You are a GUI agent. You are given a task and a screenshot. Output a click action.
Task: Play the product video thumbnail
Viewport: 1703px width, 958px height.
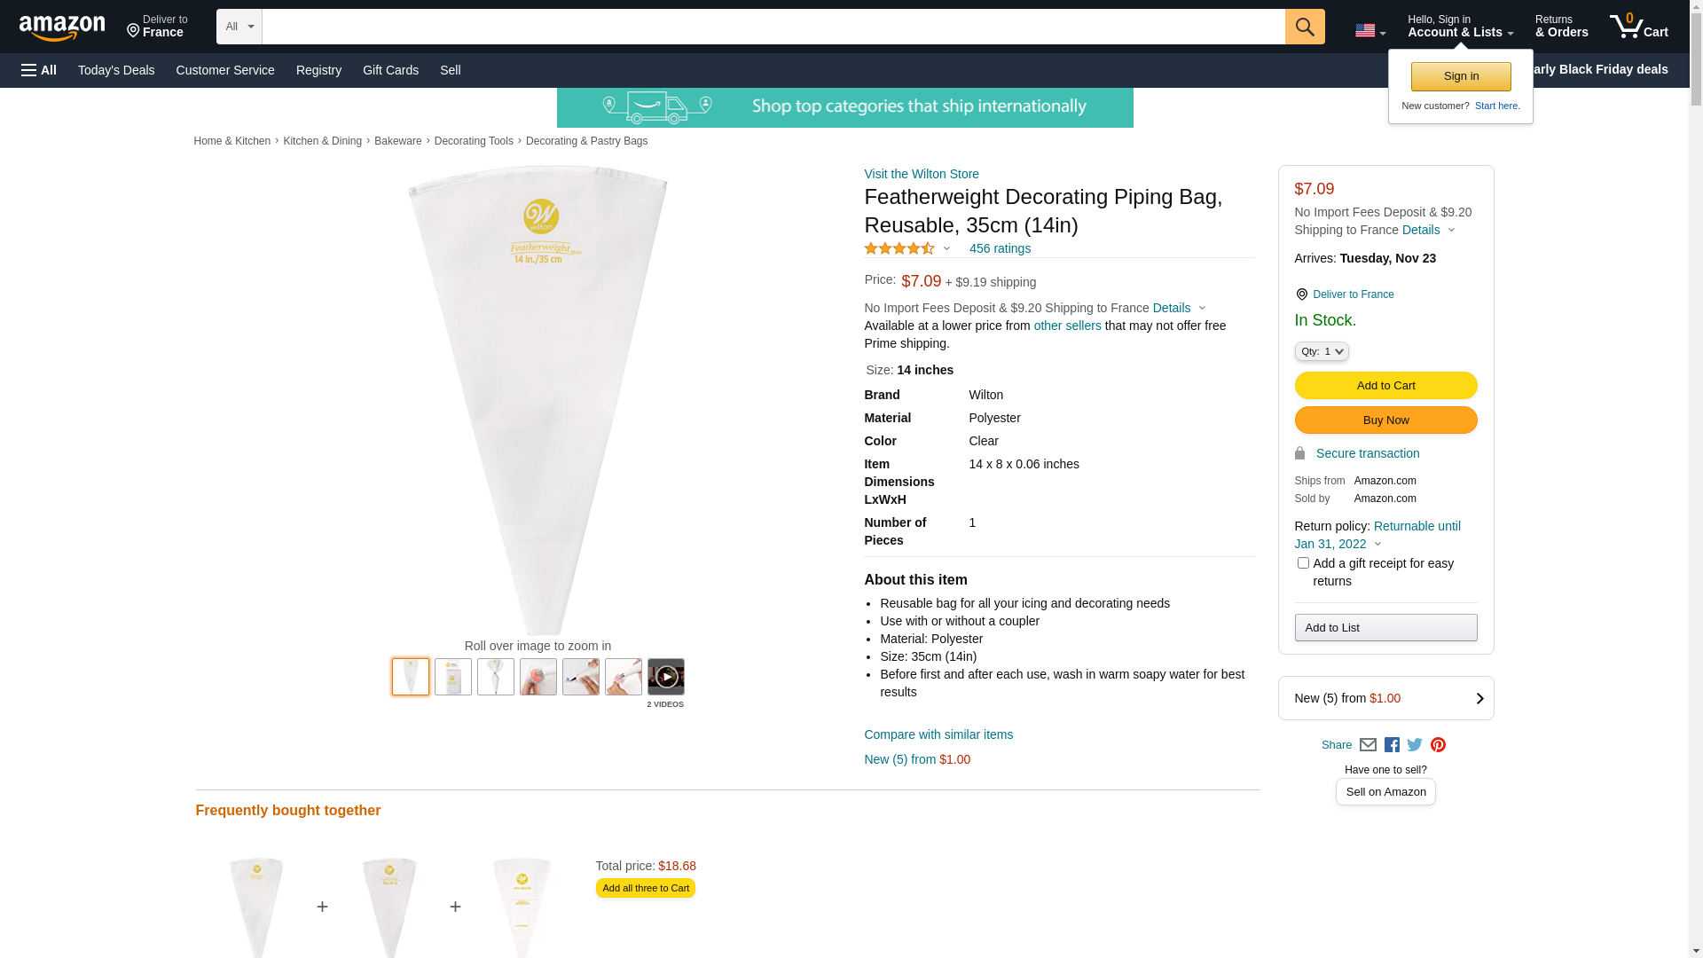point(665,677)
